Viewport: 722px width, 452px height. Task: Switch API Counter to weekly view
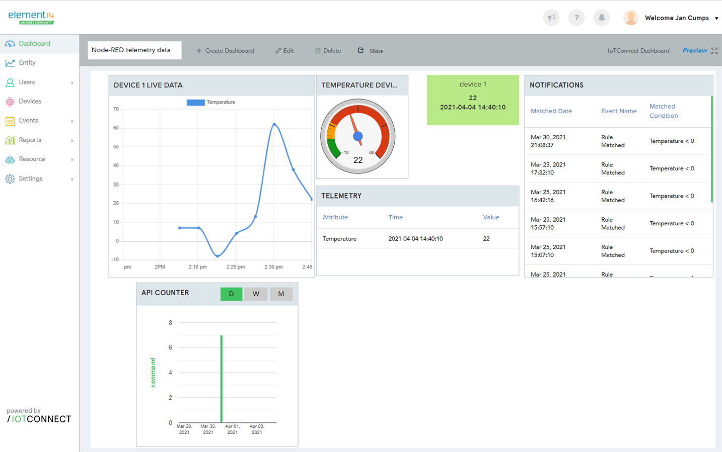click(x=256, y=294)
